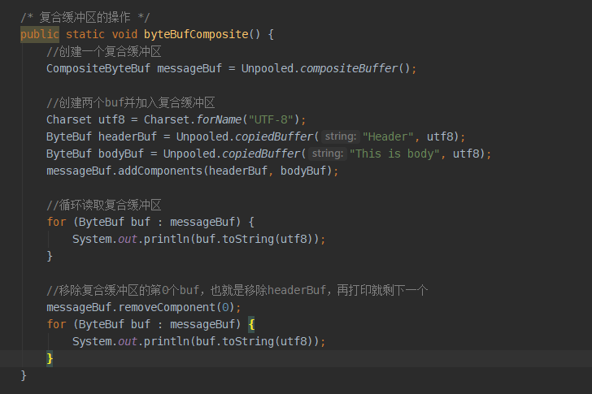Screen dimensions: 592x394
Task: Click the first 'for' keyword
Action: tap(56, 222)
